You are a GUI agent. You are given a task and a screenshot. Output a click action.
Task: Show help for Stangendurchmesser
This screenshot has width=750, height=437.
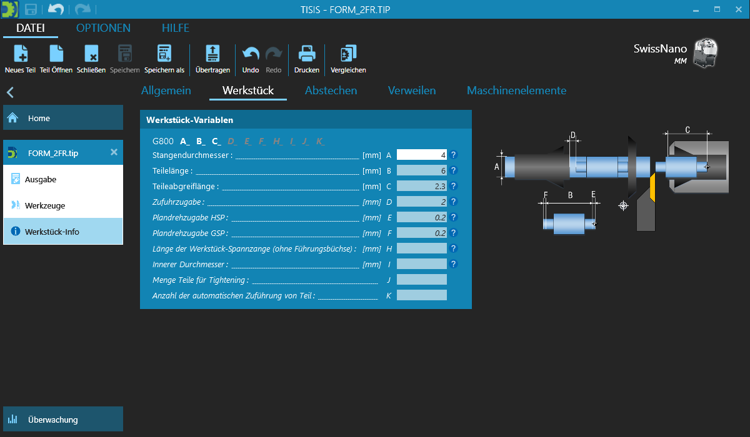454,155
